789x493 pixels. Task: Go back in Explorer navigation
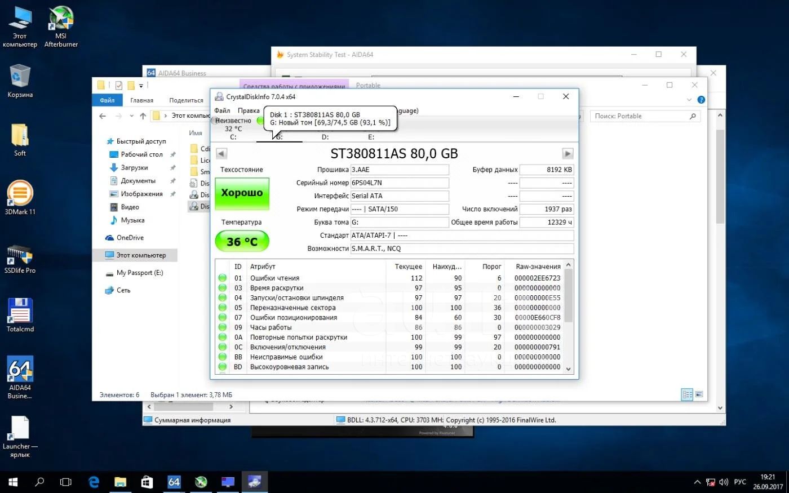[x=102, y=116]
